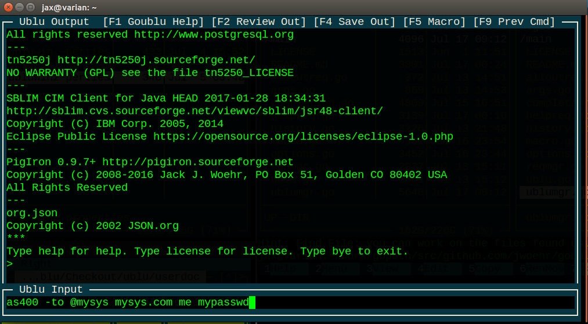The width and height of the screenshot is (588, 324).
Task: Click the Type help for help line
Action: pyautogui.click(x=208, y=252)
